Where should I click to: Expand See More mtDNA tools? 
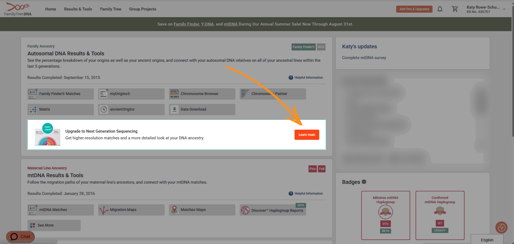tap(54, 226)
